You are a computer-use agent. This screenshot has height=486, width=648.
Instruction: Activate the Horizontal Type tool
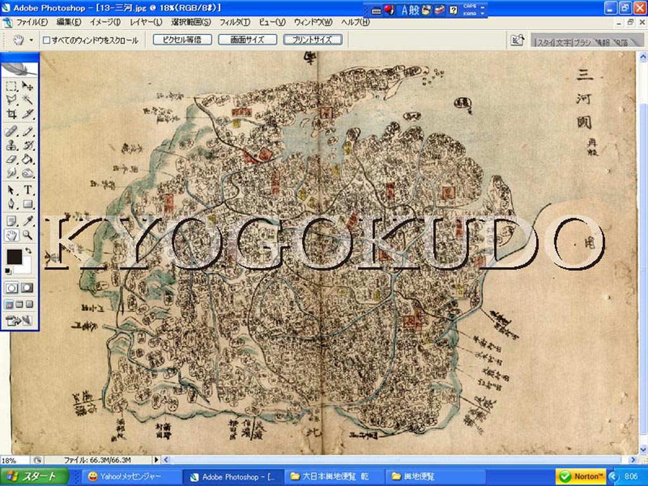pos(28,189)
